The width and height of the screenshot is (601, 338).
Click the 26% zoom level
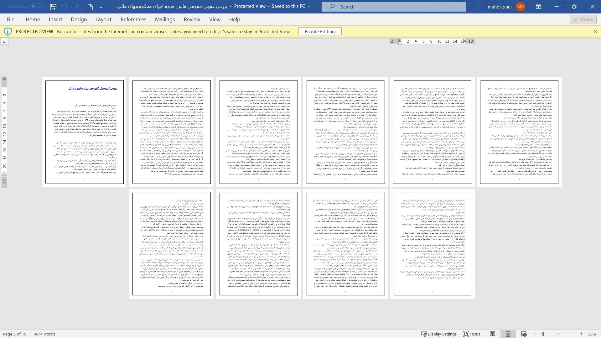pos(592,334)
